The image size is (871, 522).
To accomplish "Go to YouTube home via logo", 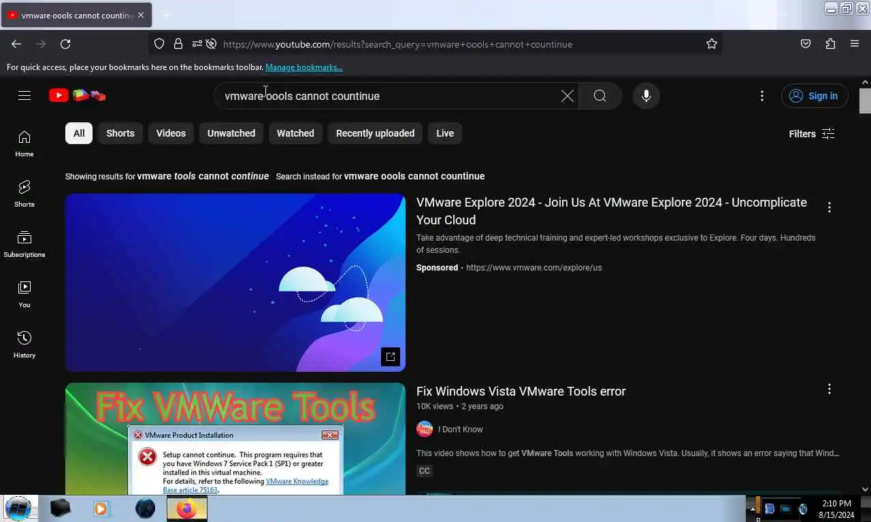I will tap(77, 96).
